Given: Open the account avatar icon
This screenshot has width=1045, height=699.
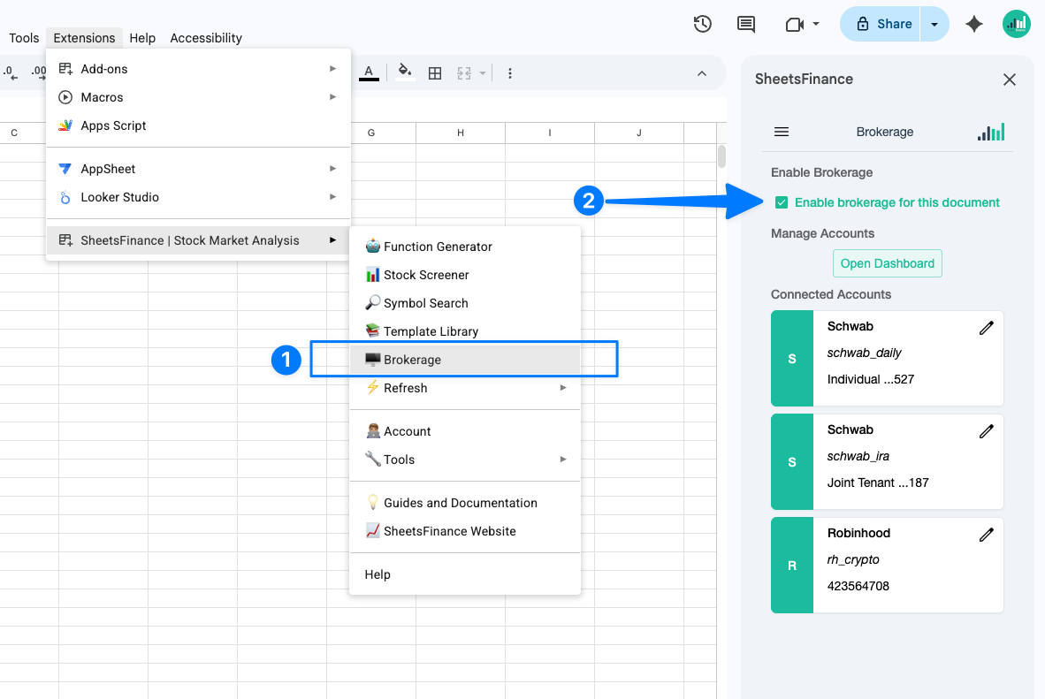Looking at the screenshot, I should tap(1017, 24).
